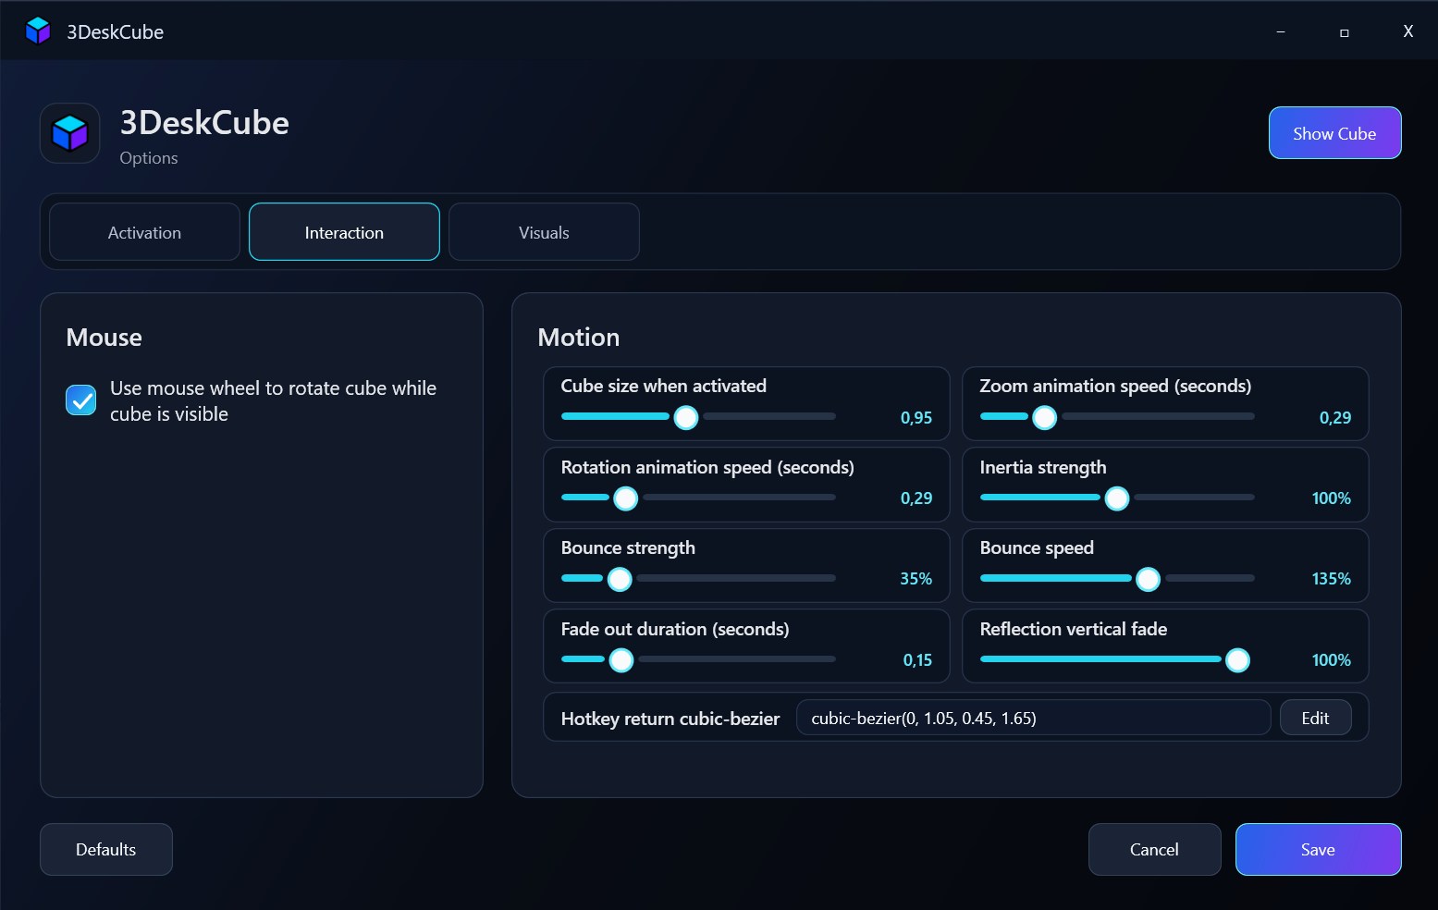Image resolution: width=1438 pixels, height=910 pixels.
Task: Click the 3DeskCube title bar cube icon
Action: (x=38, y=31)
